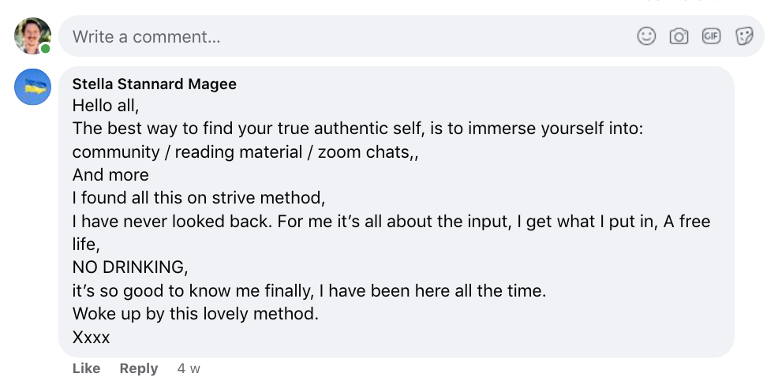Click 'I found all this on strive method' text
This screenshot has width=778, height=381.
point(198,198)
